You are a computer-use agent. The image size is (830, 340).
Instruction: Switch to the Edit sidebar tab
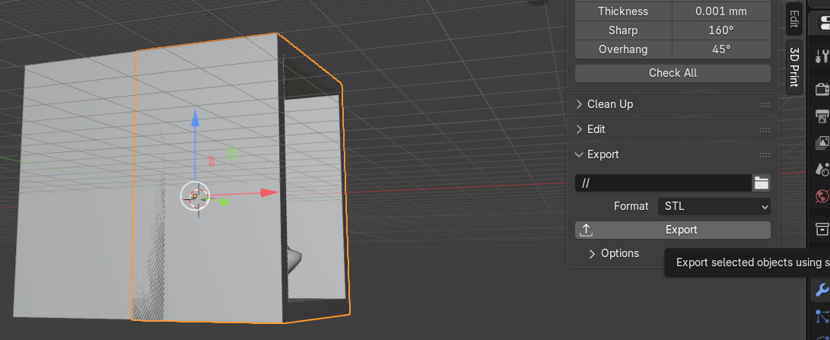click(794, 19)
